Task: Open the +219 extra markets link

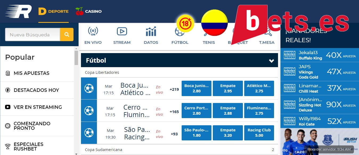Action: 174,89
